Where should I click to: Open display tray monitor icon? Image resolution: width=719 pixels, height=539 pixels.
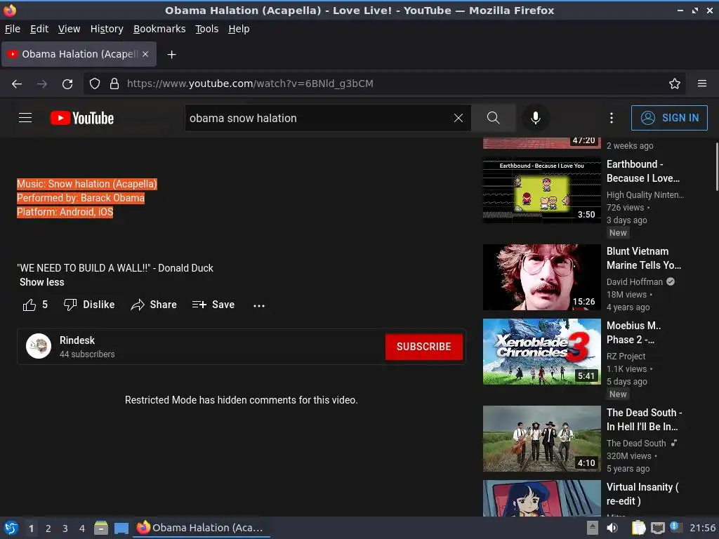(x=657, y=528)
